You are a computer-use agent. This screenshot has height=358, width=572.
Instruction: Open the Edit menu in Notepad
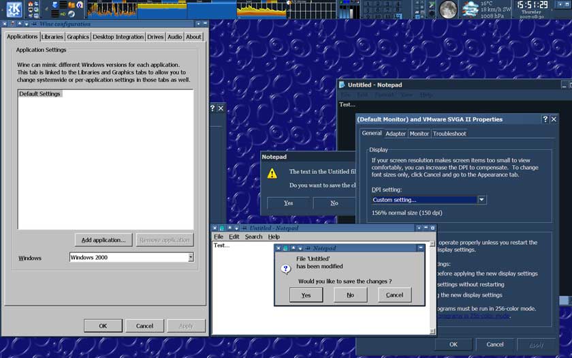234,237
